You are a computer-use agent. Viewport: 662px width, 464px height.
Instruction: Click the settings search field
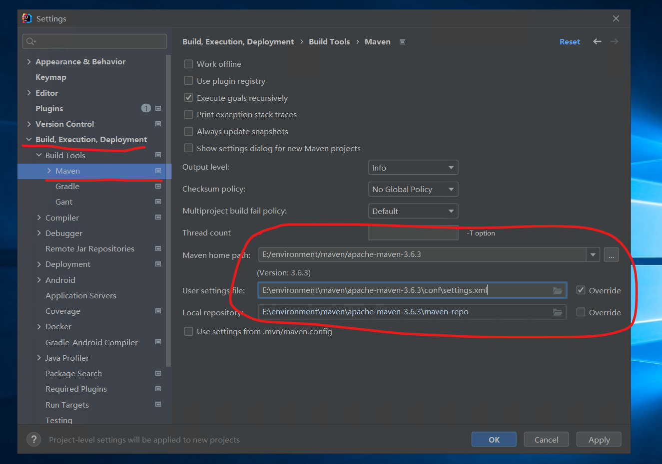coord(94,41)
